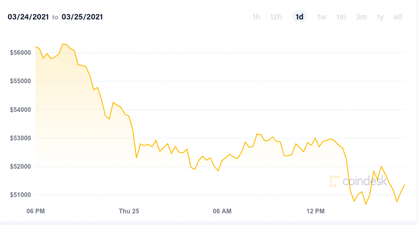The height and width of the screenshot is (225, 418).
Task: Click the CoinDesk logo icon
Action: (335, 181)
